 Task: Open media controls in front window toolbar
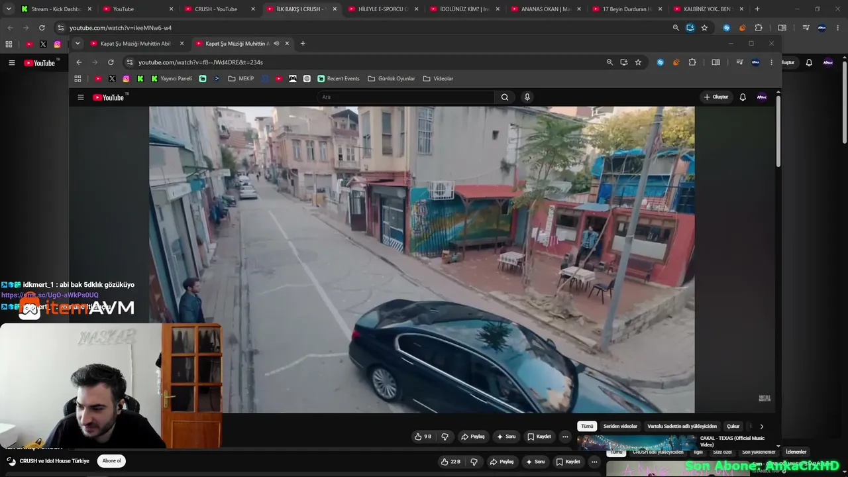pyautogui.click(x=739, y=62)
